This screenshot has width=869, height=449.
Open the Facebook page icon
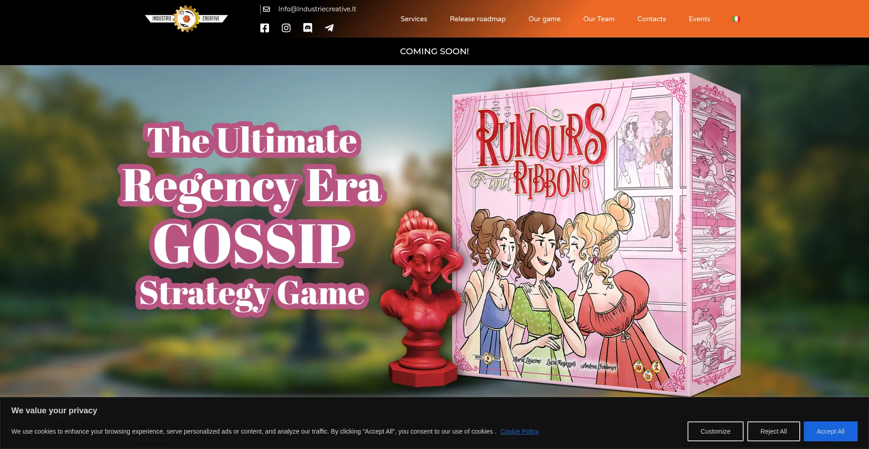point(265,28)
